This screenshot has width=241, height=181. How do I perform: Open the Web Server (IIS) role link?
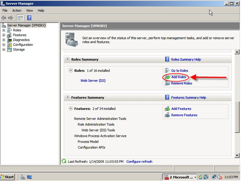click(93, 80)
